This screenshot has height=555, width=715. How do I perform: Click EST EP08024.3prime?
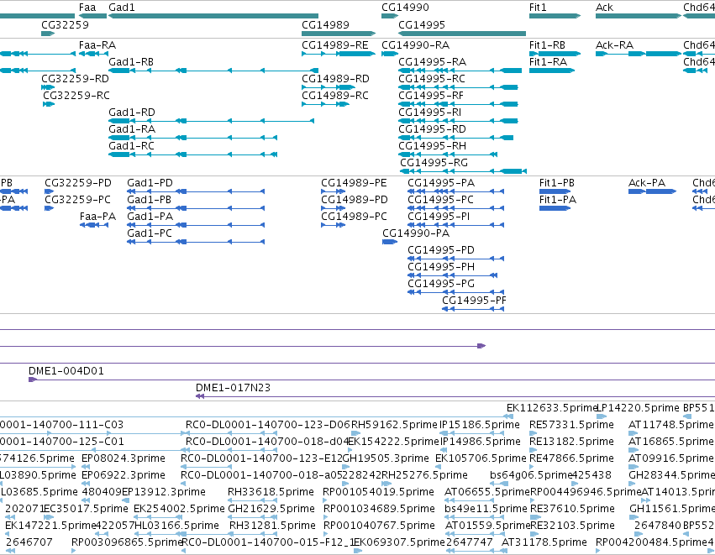click(124, 458)
